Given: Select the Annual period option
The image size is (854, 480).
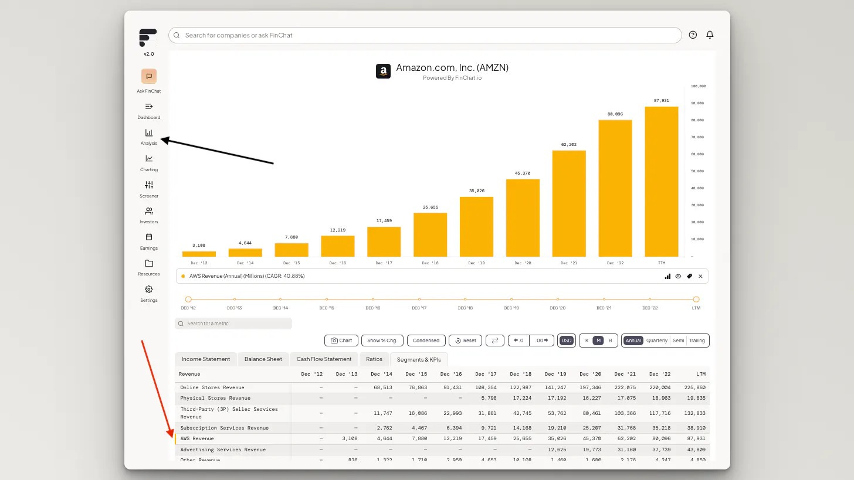Looking at the screenshot, I should tap(633, 341).
